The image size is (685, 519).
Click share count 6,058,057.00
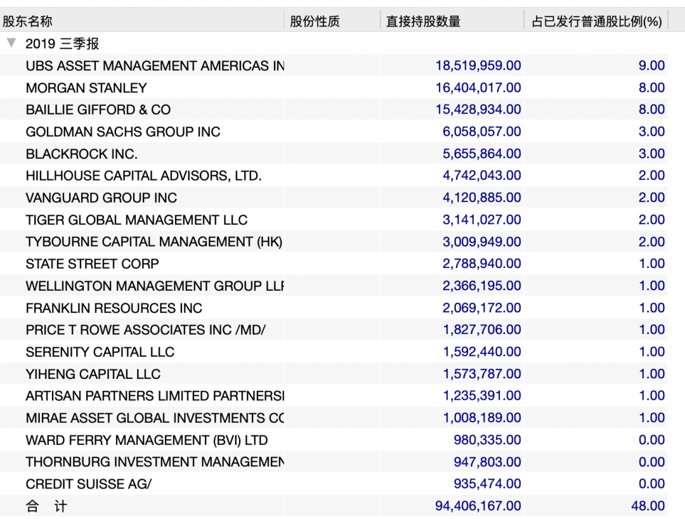(482, 131)
